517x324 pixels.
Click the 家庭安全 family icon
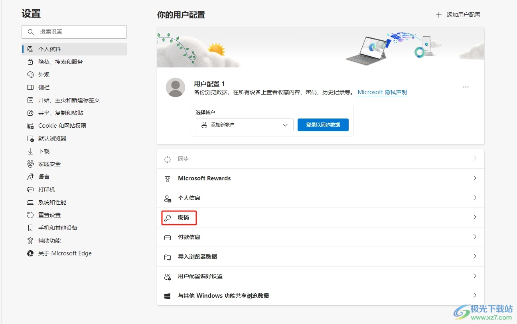(30, 164)
